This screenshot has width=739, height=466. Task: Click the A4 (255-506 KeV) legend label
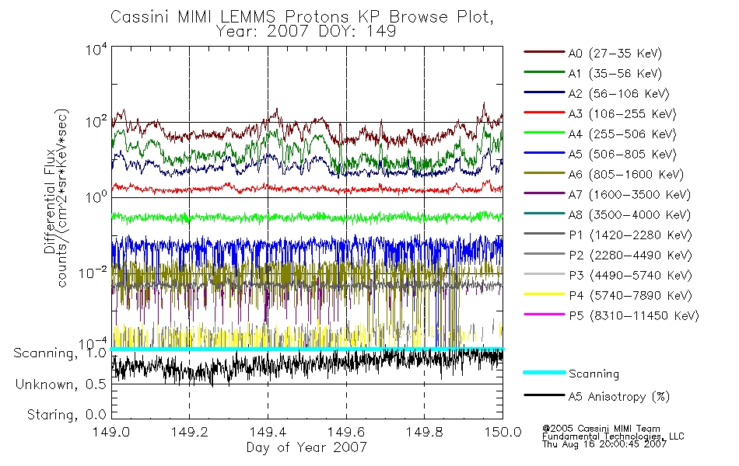coord(622,134)
